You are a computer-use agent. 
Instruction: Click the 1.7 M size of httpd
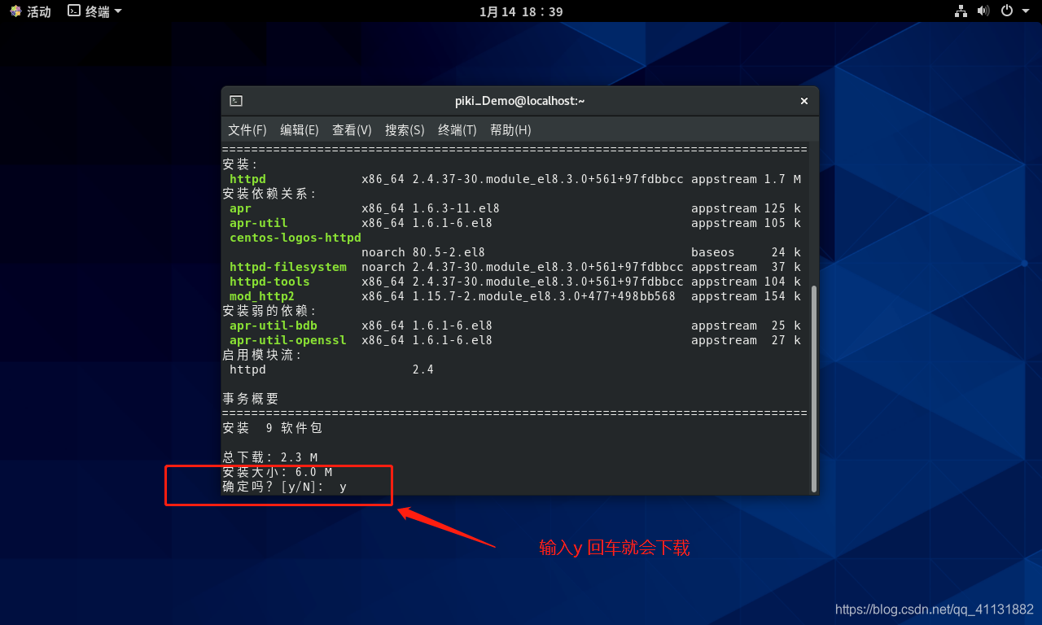click(782, 179)
